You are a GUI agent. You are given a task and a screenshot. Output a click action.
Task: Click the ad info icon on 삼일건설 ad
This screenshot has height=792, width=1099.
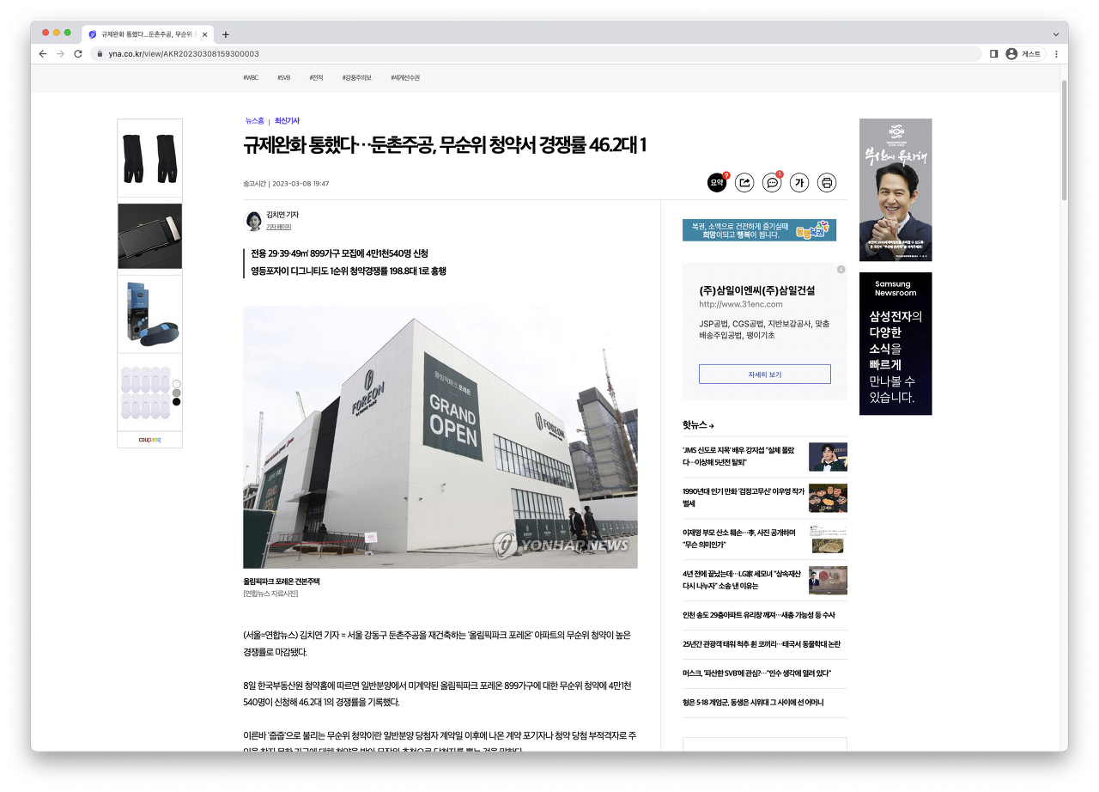point(841,269)
